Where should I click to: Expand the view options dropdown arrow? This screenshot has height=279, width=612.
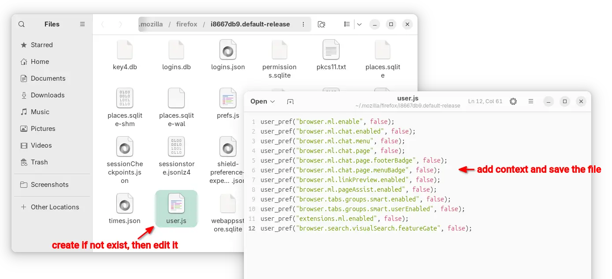[x=359, y=24]
